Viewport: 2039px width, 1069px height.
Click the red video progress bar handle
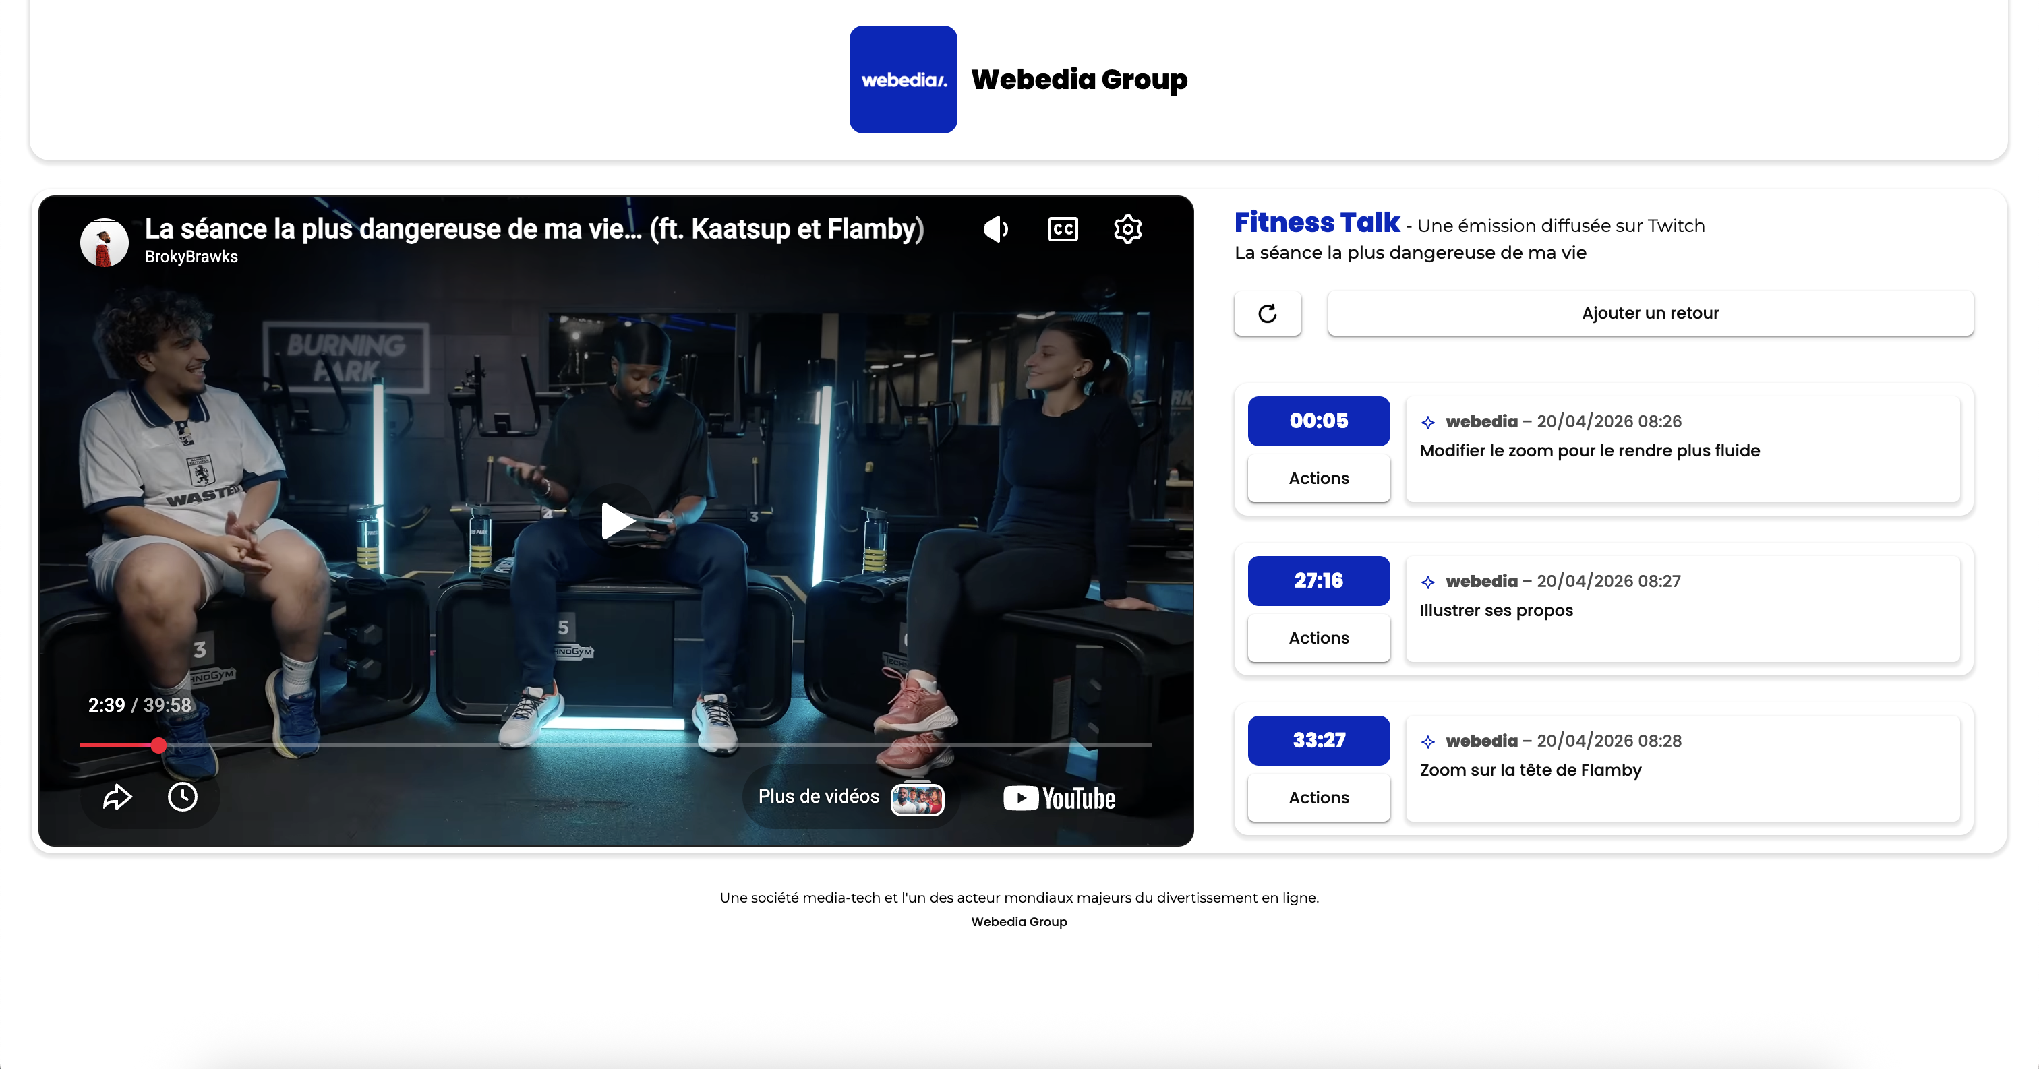(159, 745)
